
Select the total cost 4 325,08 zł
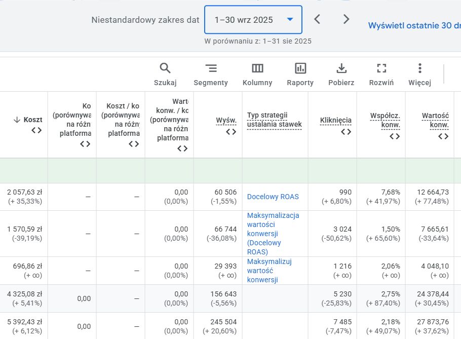[x=25, y=294]
